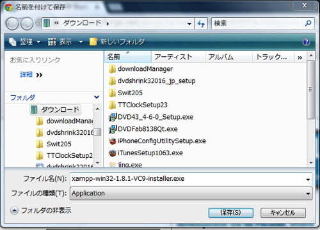This screenshot has width=320, height=230.
Task: Click the file list vertical scrollbar thumb
Action: [x=311, y=89]
